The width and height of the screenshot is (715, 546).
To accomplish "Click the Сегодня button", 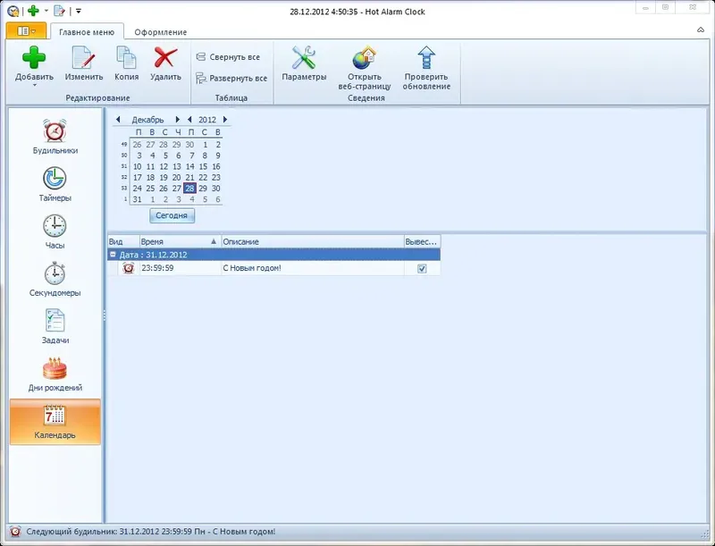I will pos(172,215).
